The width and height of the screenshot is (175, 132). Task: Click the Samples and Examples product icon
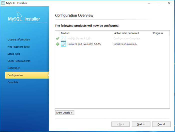tap(63, 44)
